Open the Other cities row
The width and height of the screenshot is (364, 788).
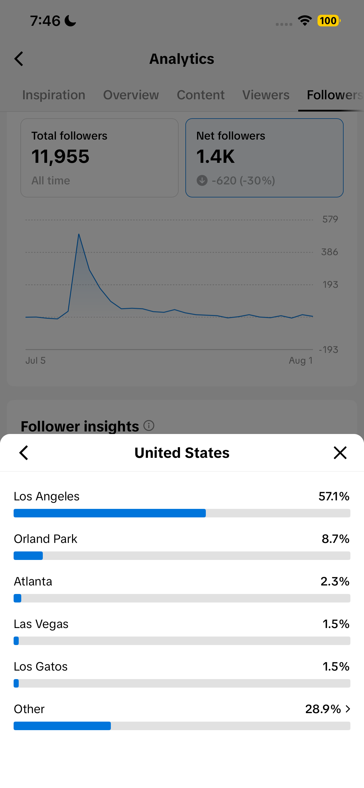pyautogui.click(x=182, y=717)
